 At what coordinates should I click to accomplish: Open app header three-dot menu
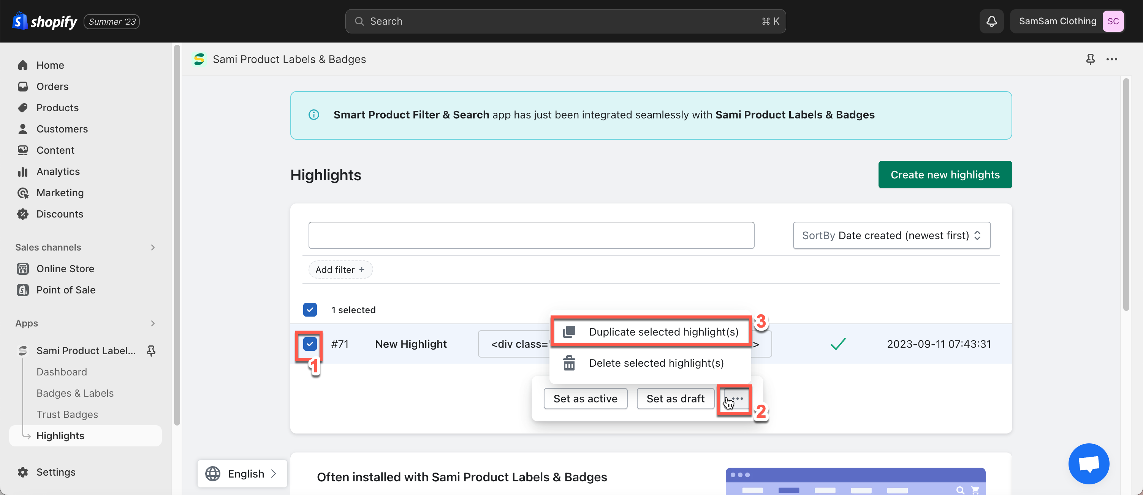point(1111,59)
